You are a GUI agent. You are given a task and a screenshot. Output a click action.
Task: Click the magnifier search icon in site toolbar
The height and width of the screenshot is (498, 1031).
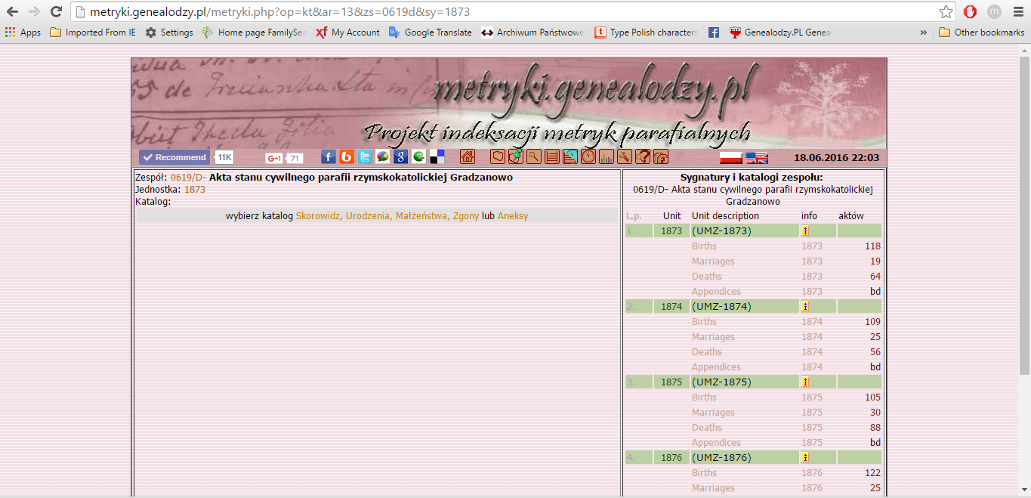[534, 157]
